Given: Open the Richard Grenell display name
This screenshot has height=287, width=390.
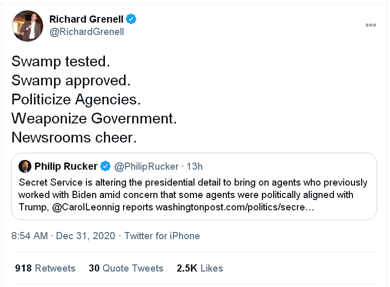Looking at the screenshot, I should point(86,20).
